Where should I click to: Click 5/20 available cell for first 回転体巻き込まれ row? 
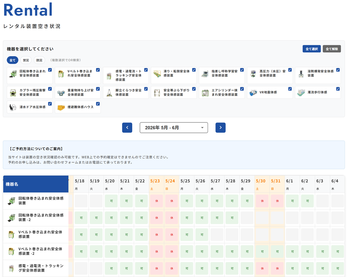[112, 201]
